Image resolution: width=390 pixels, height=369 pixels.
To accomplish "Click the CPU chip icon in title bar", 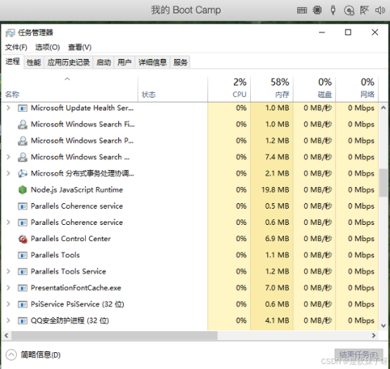I will point(317,11).
